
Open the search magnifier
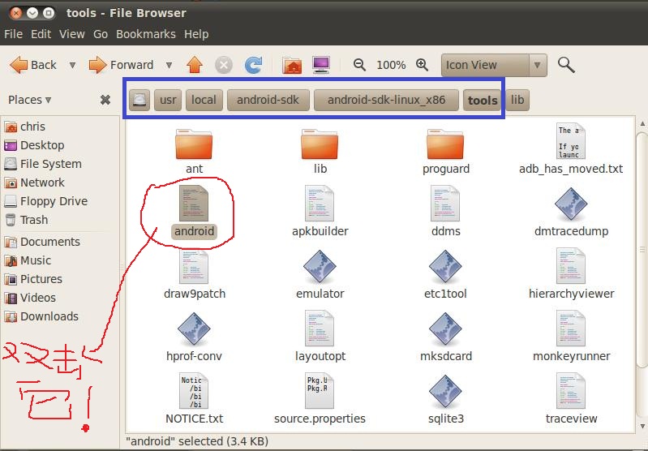point(566,66)
